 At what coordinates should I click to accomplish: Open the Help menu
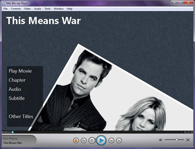tap(70, 9)
